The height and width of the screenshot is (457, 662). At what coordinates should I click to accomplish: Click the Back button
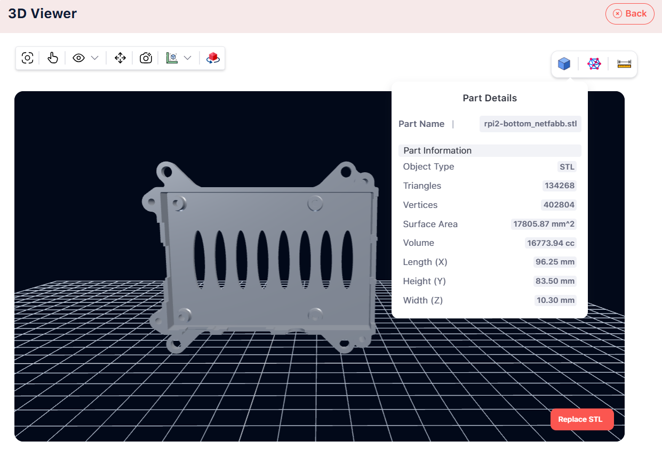tap(629, 14)
